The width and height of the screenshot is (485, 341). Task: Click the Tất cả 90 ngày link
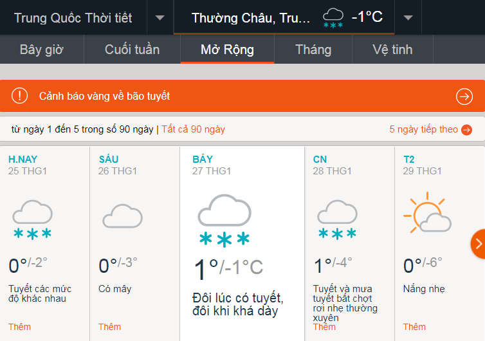click(x=193, y=129)
